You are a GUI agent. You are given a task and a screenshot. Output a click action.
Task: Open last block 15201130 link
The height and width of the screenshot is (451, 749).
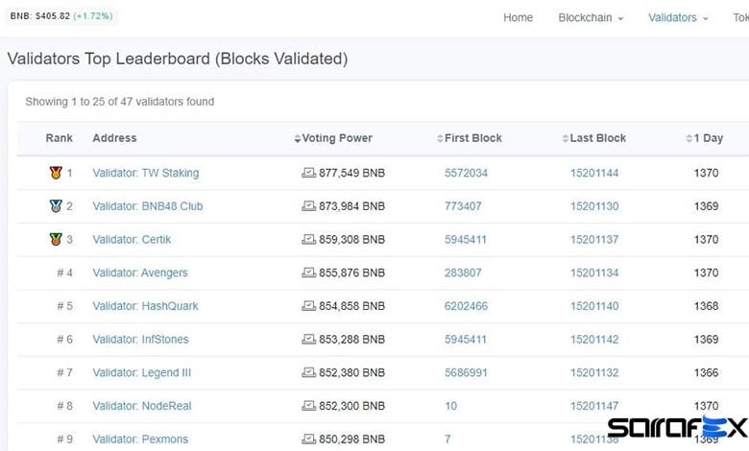point(594,206)
